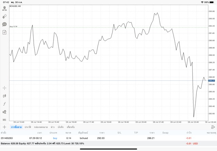Open the chat messages bubble icon
217x151 pixels.
pyautogui.click(x=4, y=24)
